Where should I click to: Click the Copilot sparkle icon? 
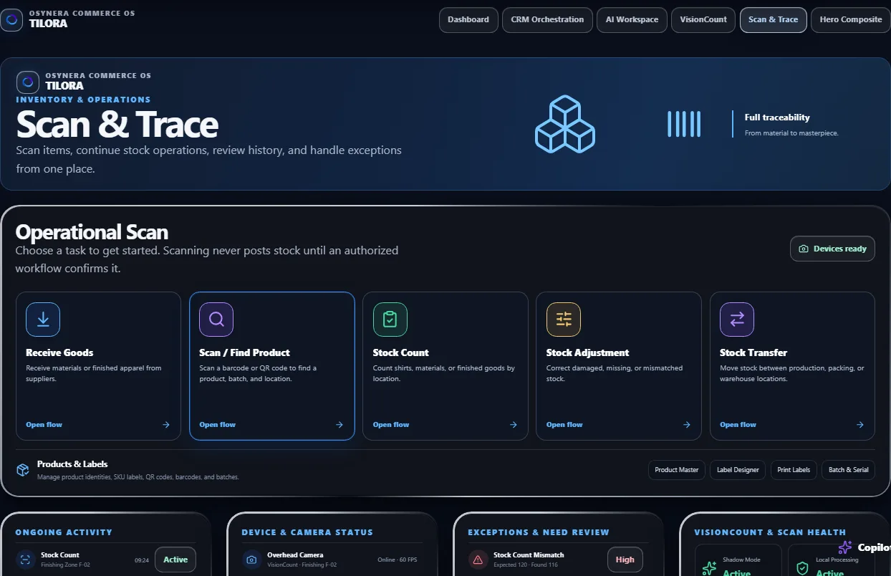[x=845, y=548]
